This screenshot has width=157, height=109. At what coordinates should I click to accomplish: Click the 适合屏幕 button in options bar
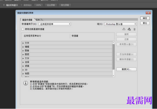tap(51, 5)
